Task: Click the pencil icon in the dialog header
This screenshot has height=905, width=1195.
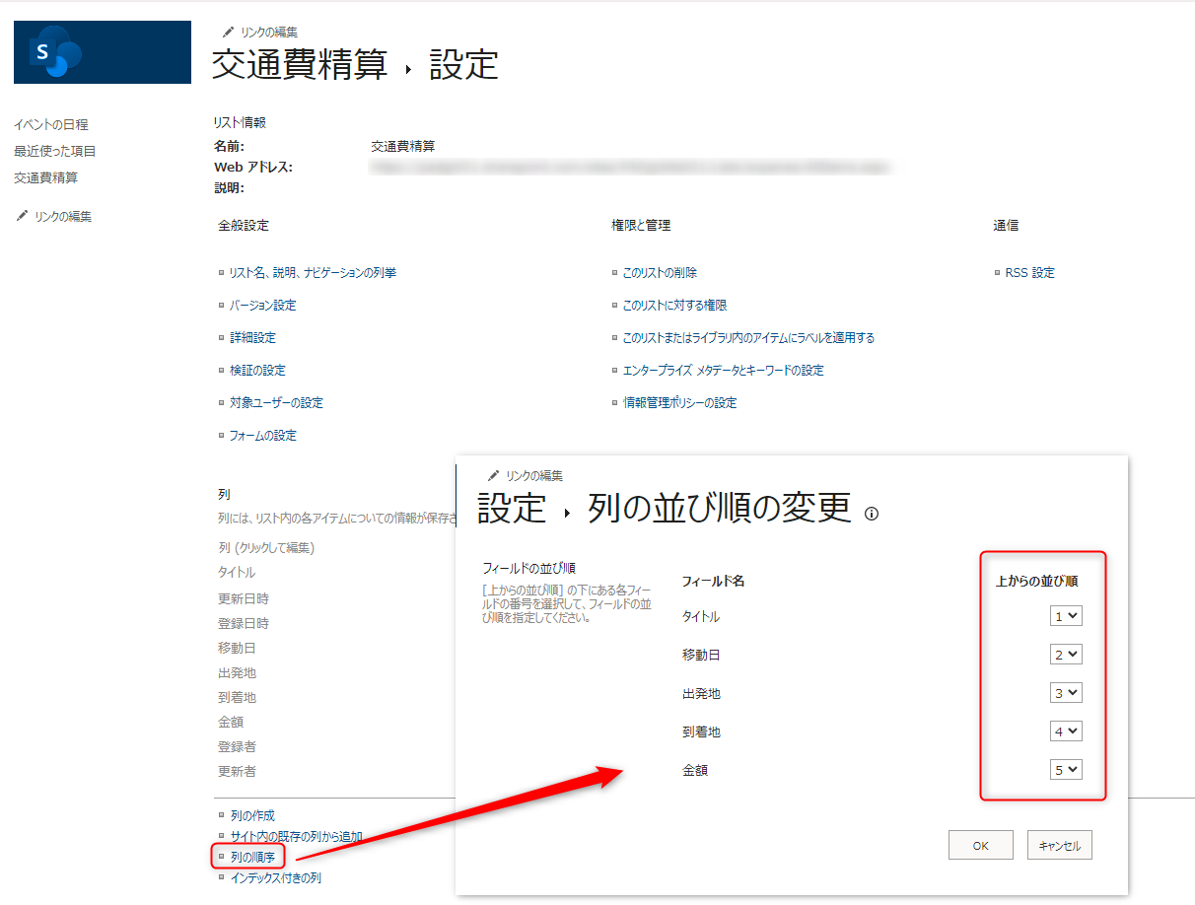Action: pos(494,475)
